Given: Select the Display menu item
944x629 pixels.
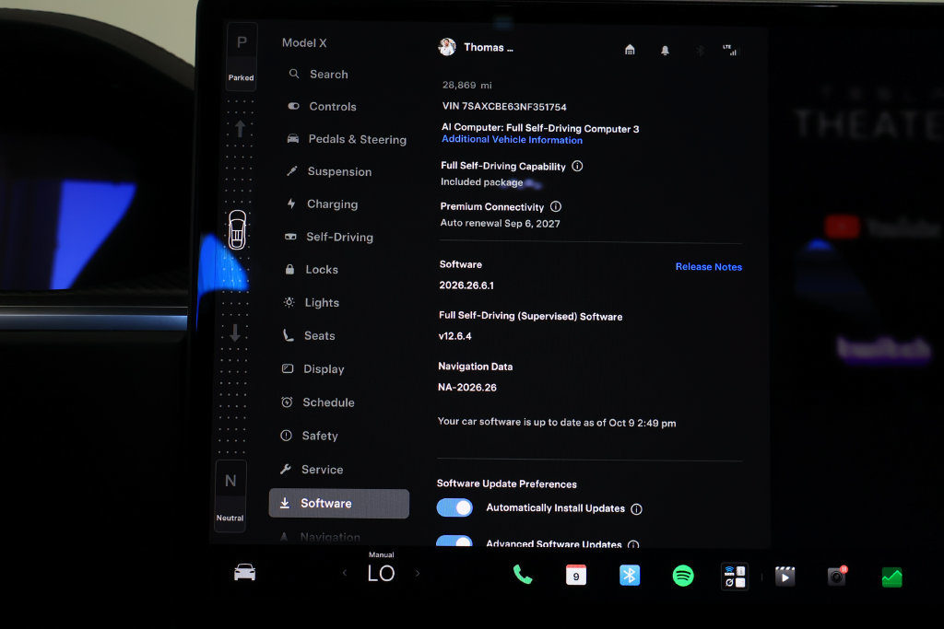Looking at the screenshot, I should click(x=313, y=368).
